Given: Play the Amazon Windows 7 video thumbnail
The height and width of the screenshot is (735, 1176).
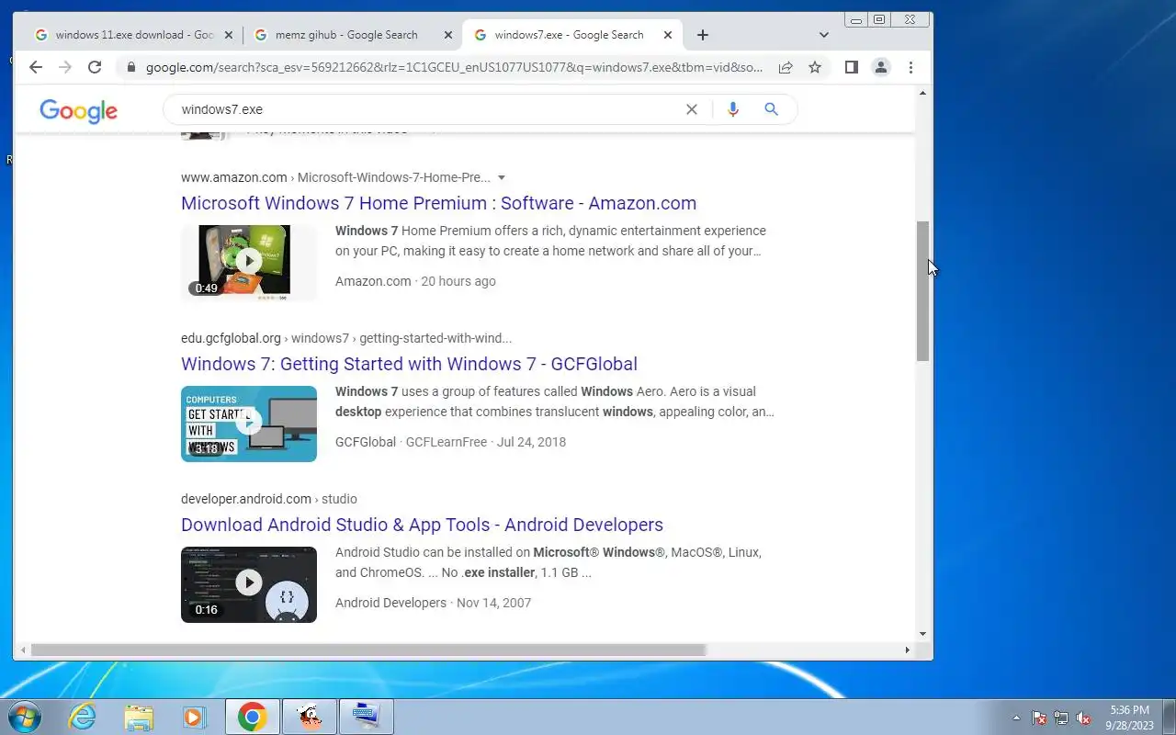Looking at the screenshot, I should (249, 263).
